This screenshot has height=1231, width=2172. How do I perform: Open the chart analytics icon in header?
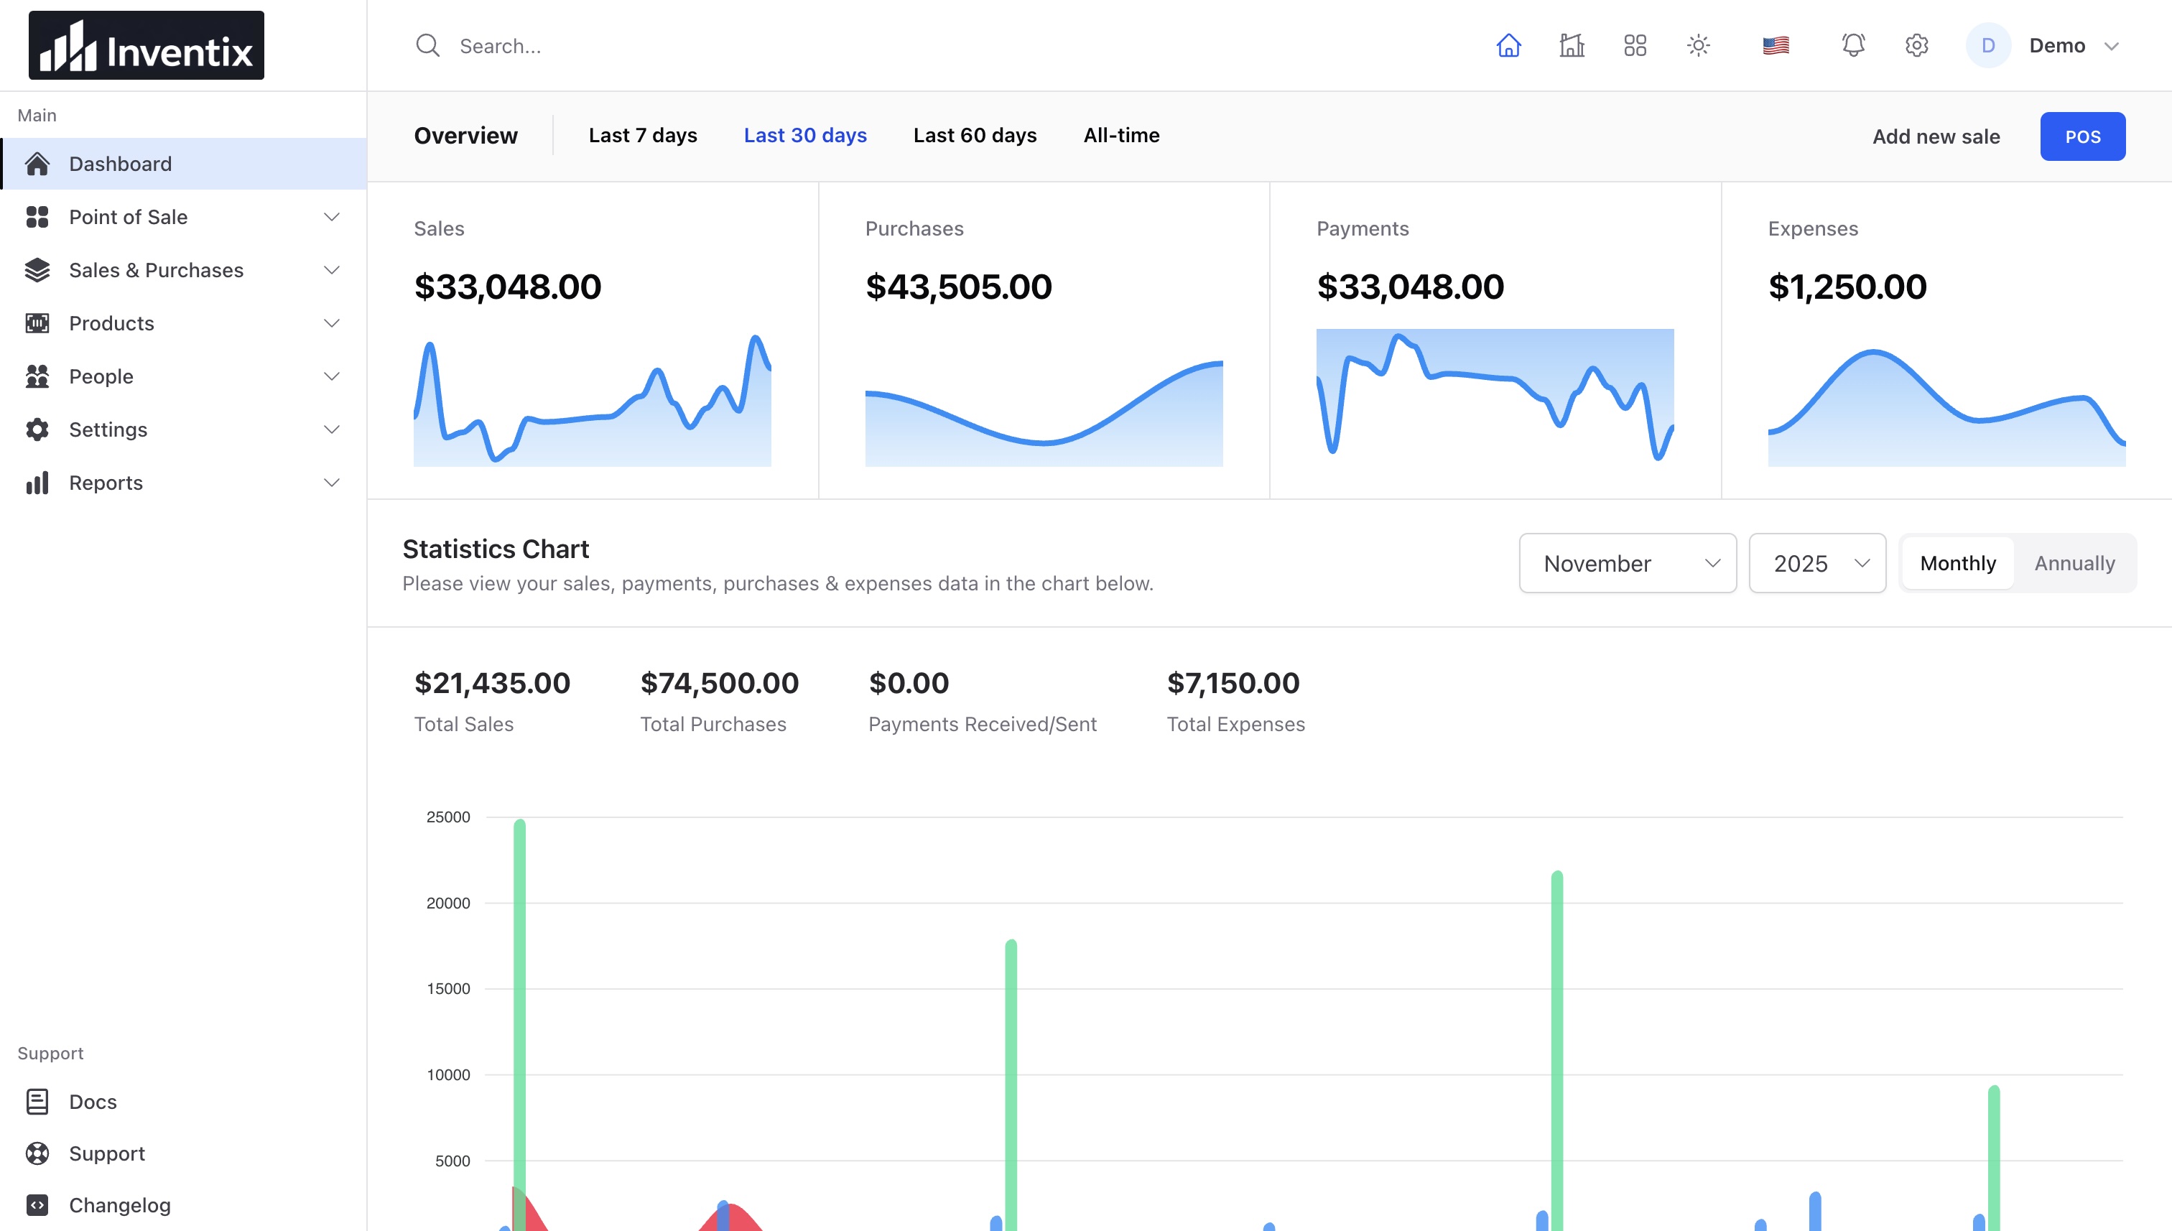click(x=1572, y=46)
